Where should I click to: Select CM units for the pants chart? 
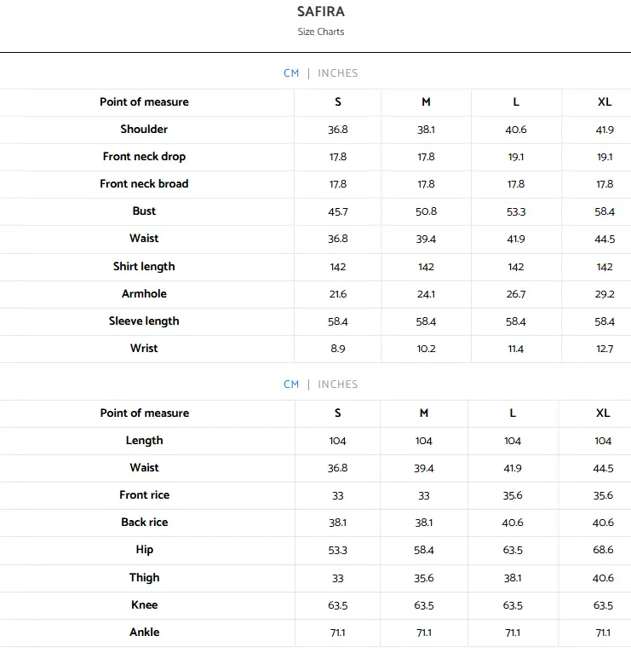tap(291, 384)
